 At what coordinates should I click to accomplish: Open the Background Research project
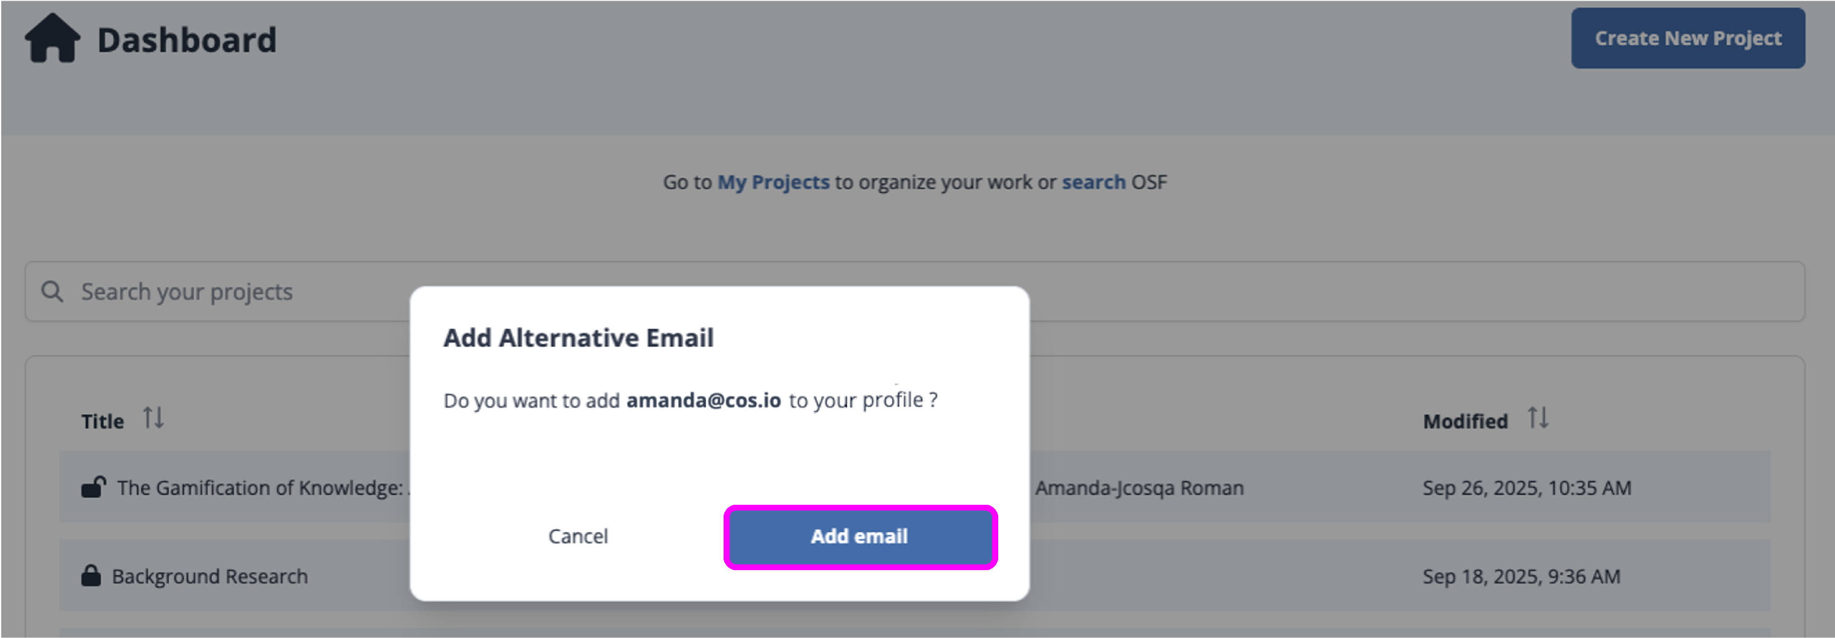click(x=209, y=576)
